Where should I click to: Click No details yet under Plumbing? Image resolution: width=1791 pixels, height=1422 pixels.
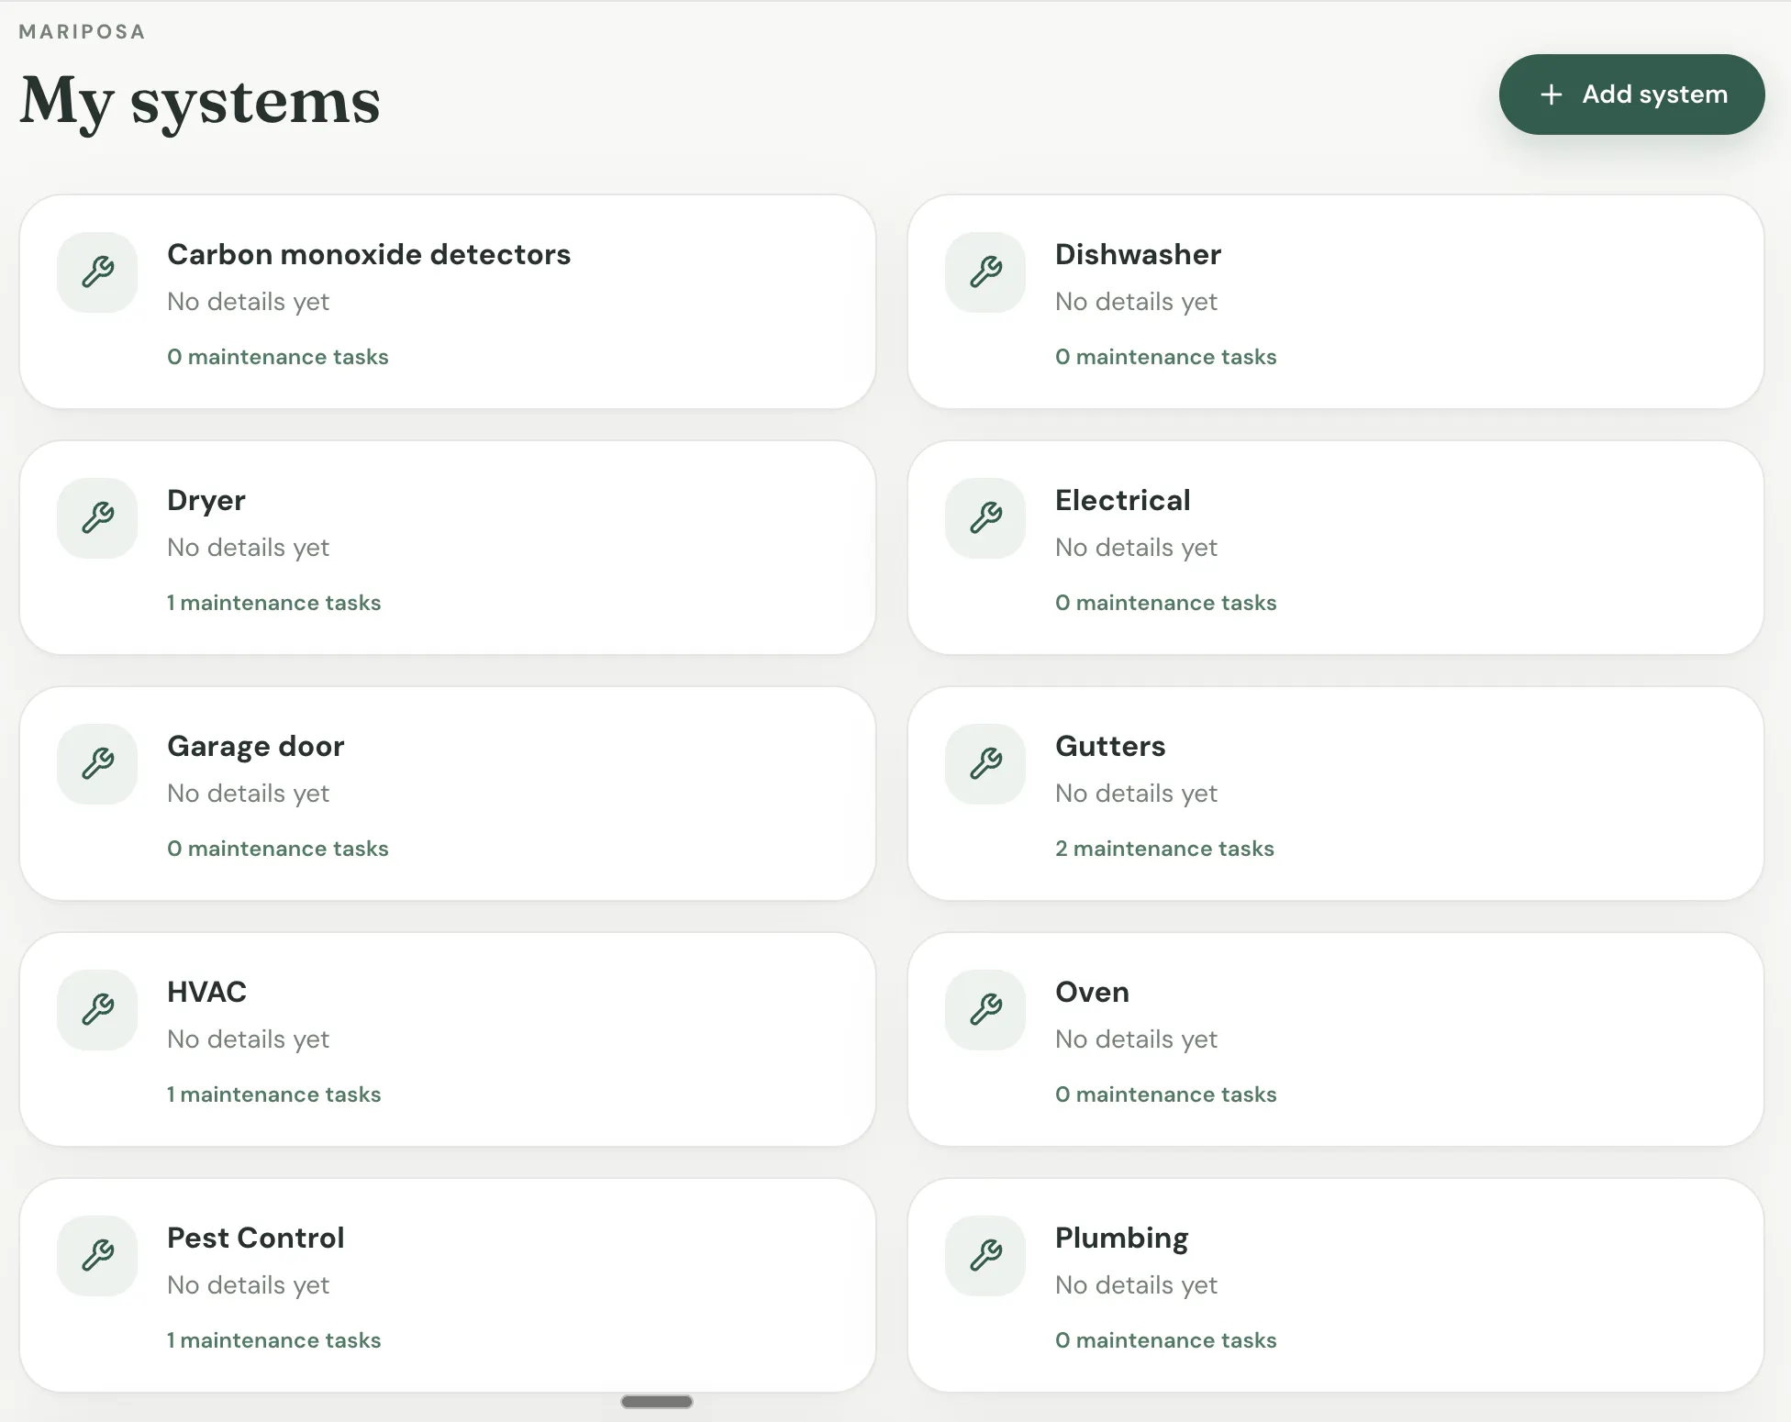tap(1136, 1285)
